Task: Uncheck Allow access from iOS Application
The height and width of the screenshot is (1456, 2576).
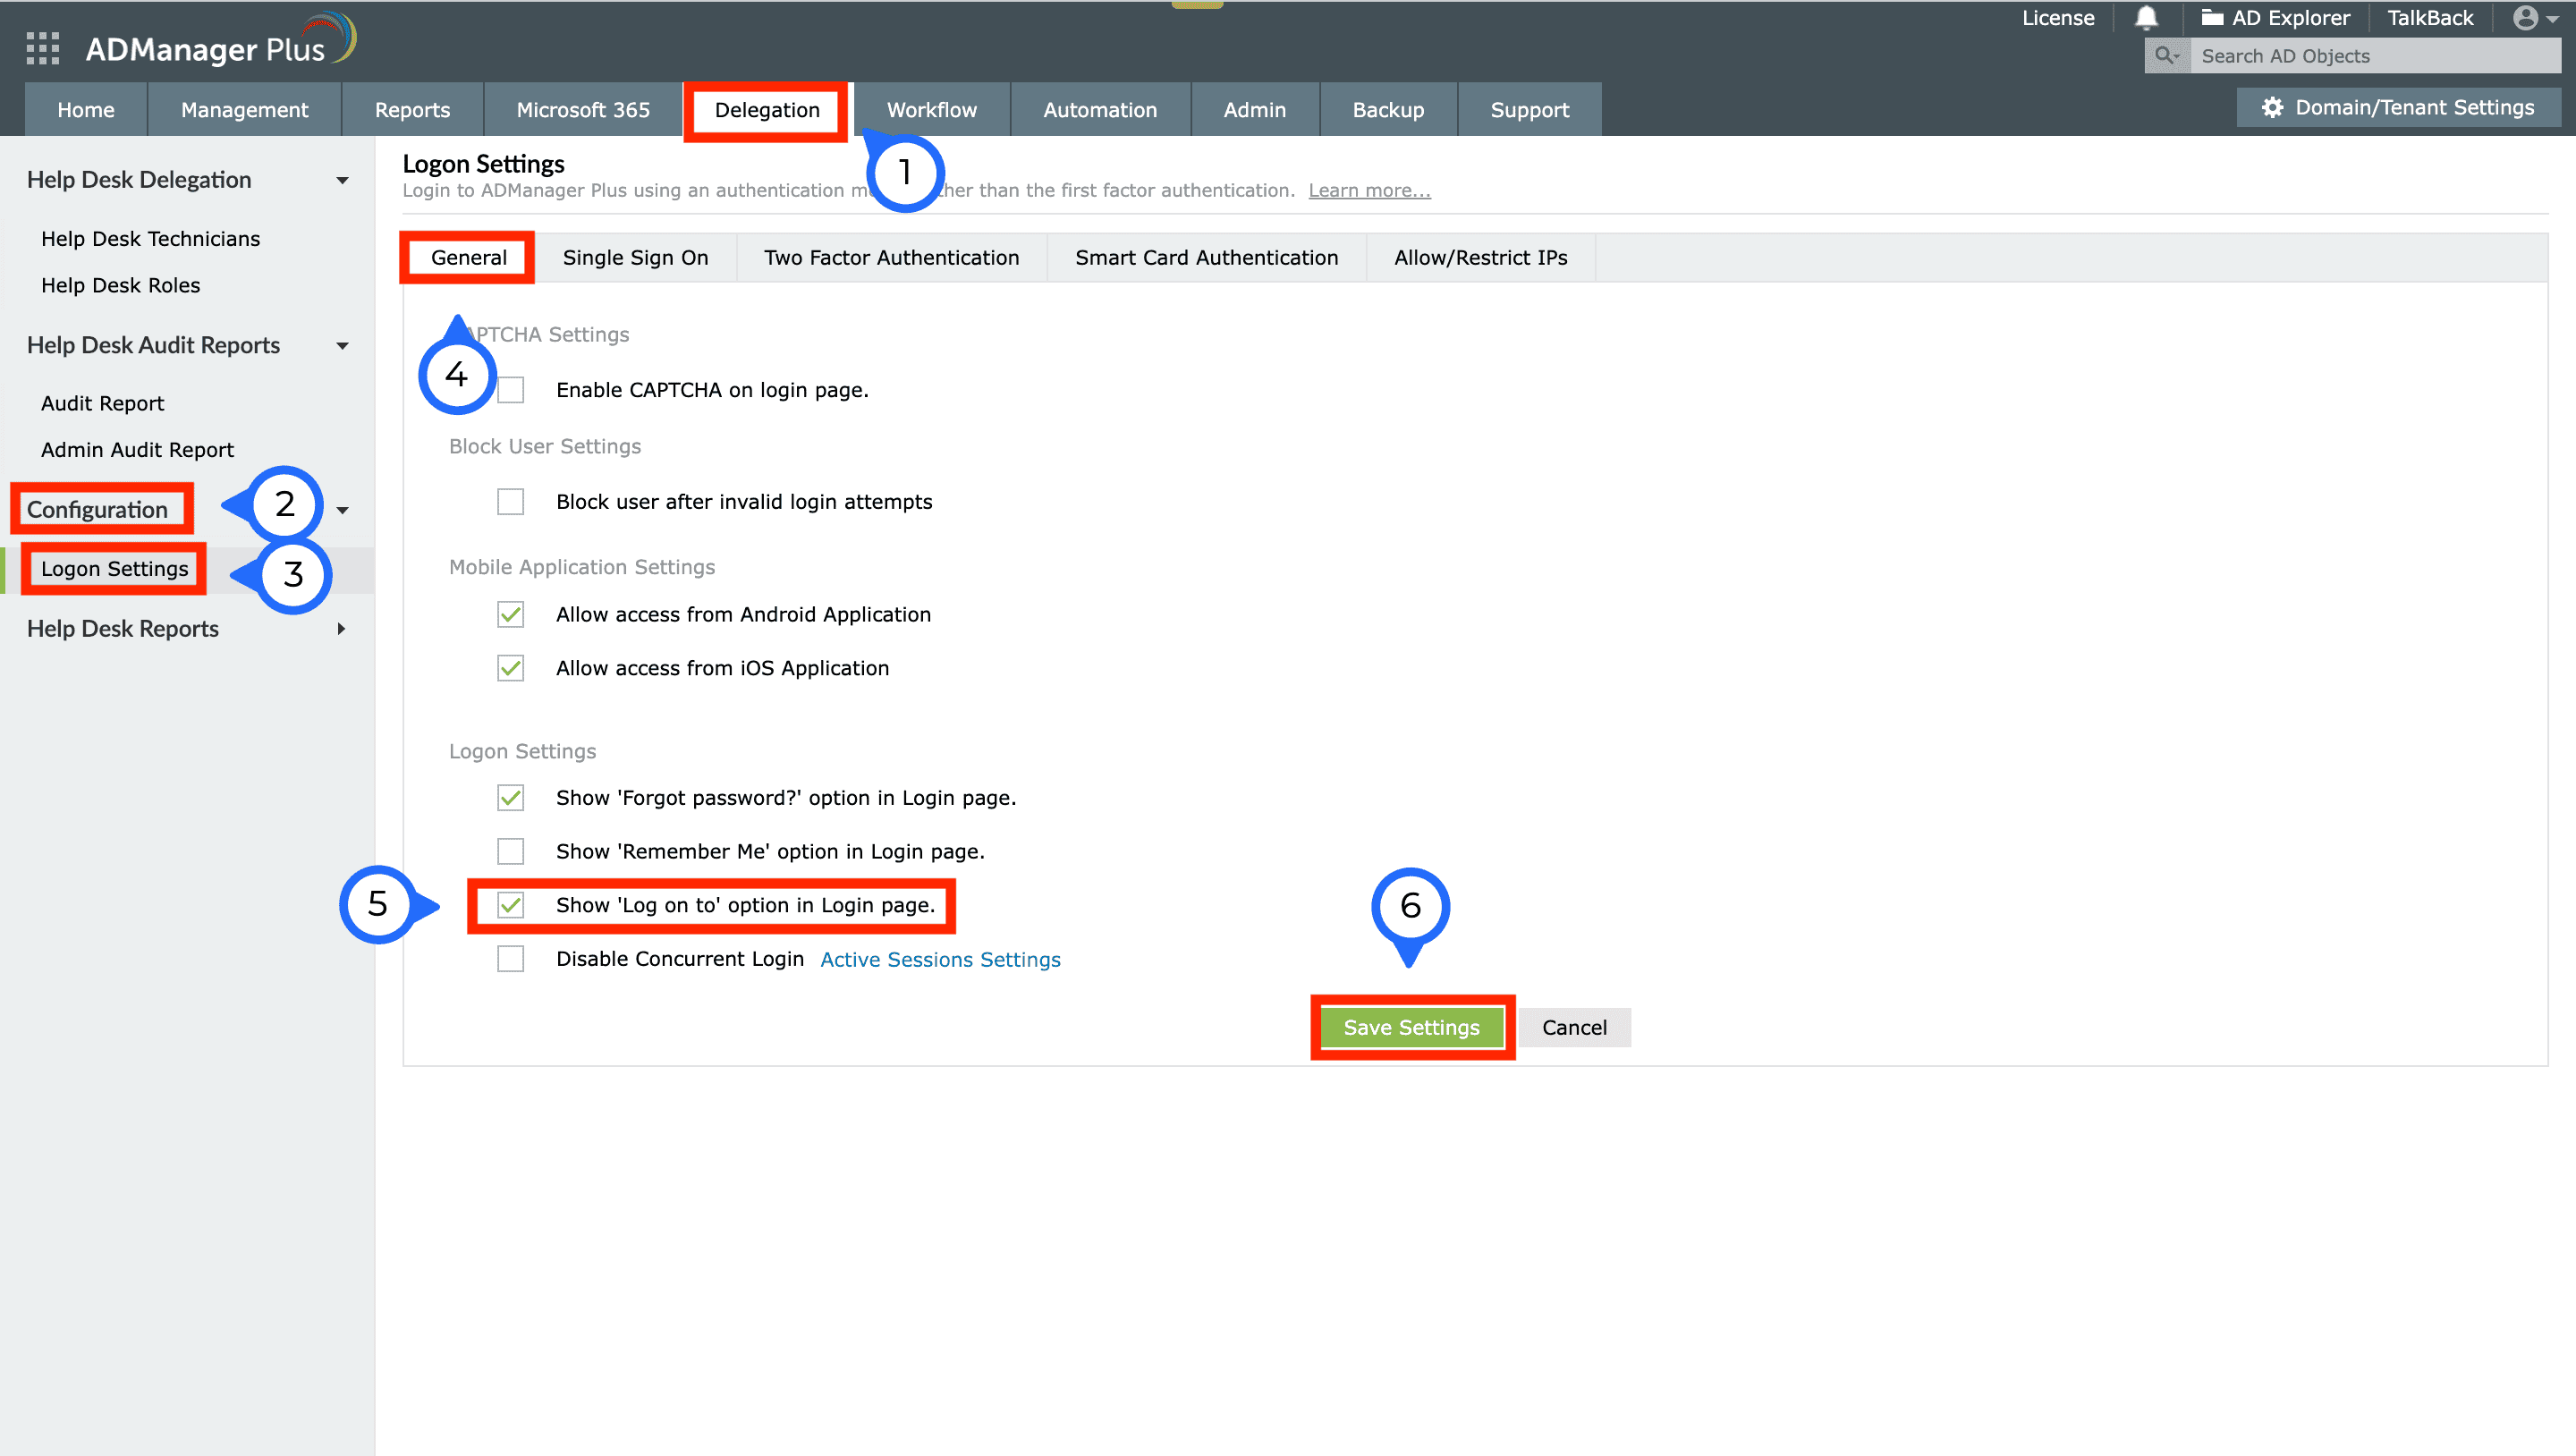Action: [511, 668]
